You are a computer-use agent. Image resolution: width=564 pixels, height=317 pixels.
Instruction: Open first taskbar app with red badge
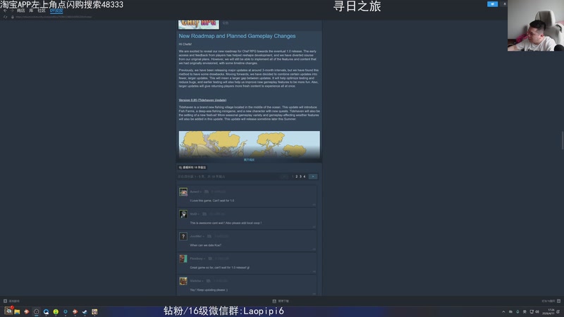[8, 311]
